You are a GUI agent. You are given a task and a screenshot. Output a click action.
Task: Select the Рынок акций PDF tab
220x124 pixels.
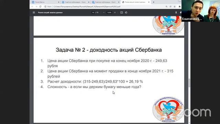[x=136, y=2]
